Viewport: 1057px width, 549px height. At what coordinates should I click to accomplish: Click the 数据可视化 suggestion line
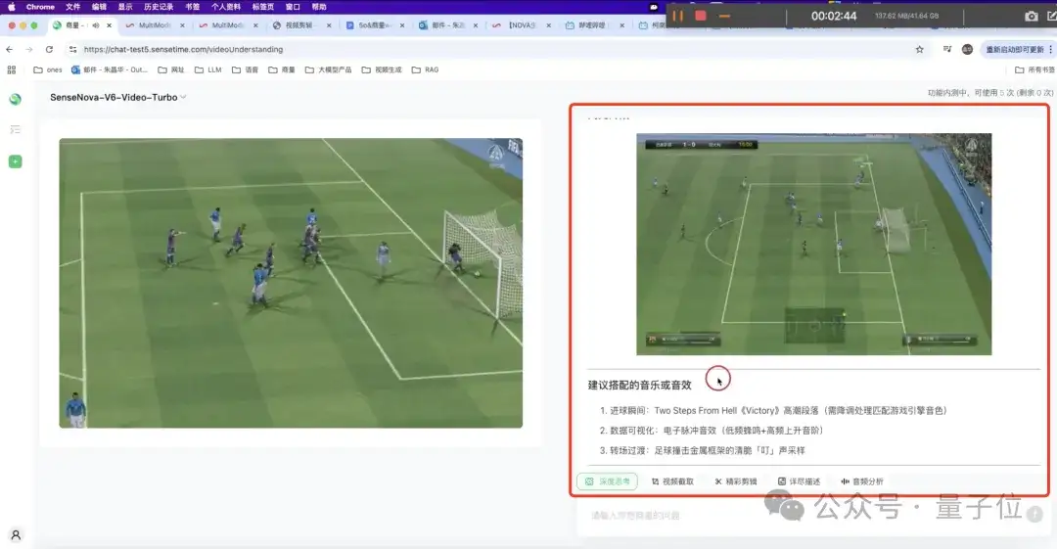tap(712, 431)
